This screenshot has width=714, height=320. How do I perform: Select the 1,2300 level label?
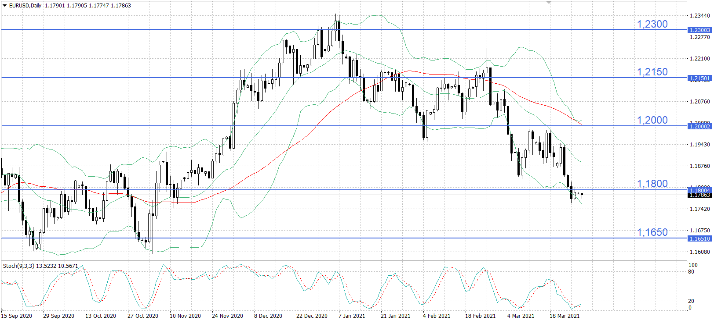(652, 24)
